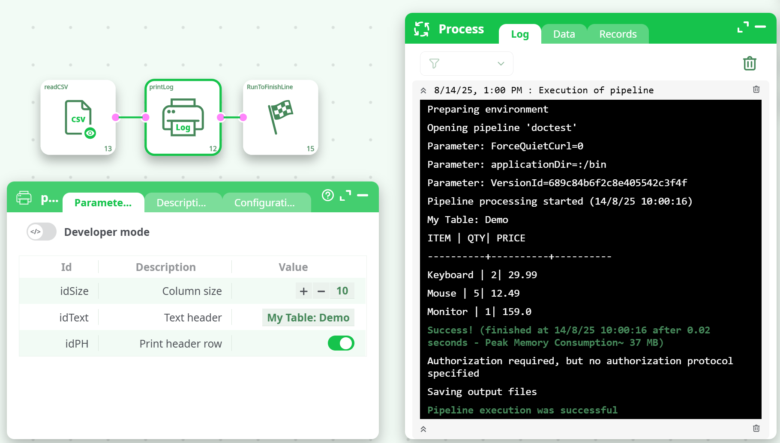Increase Column size with plus button
Image resolution: width=780 pixels, height=443 pixels.
point(303,291)
